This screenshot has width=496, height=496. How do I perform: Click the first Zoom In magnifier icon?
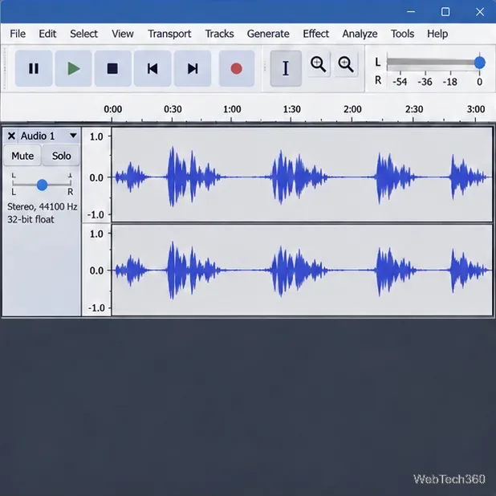(x=318, y=64)
